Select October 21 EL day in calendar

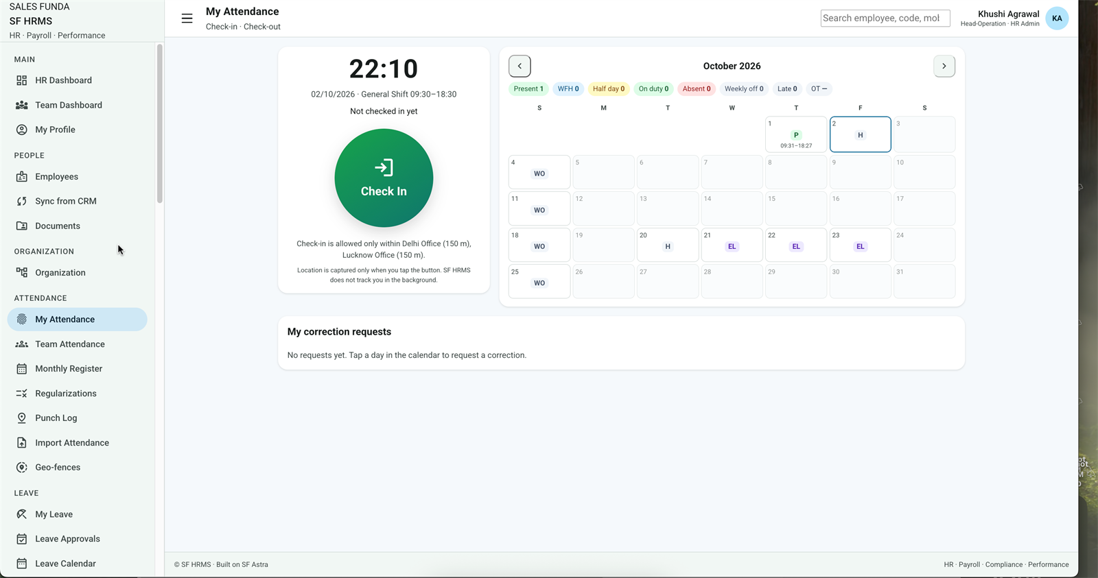(732, 245)
